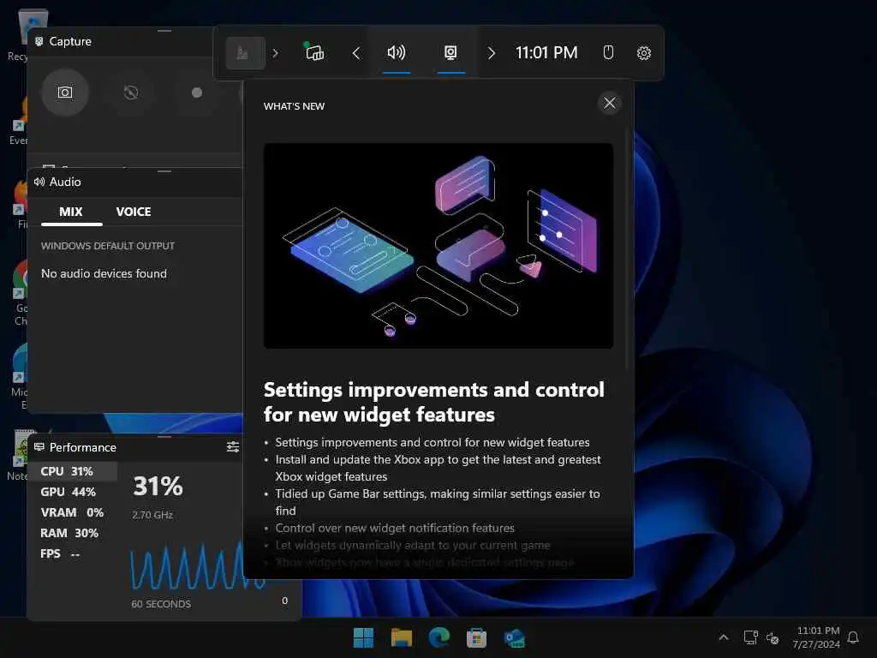Start recording with the record dot button
The width and height of the screenshot is (877, 658).
(x=196, y=93)
